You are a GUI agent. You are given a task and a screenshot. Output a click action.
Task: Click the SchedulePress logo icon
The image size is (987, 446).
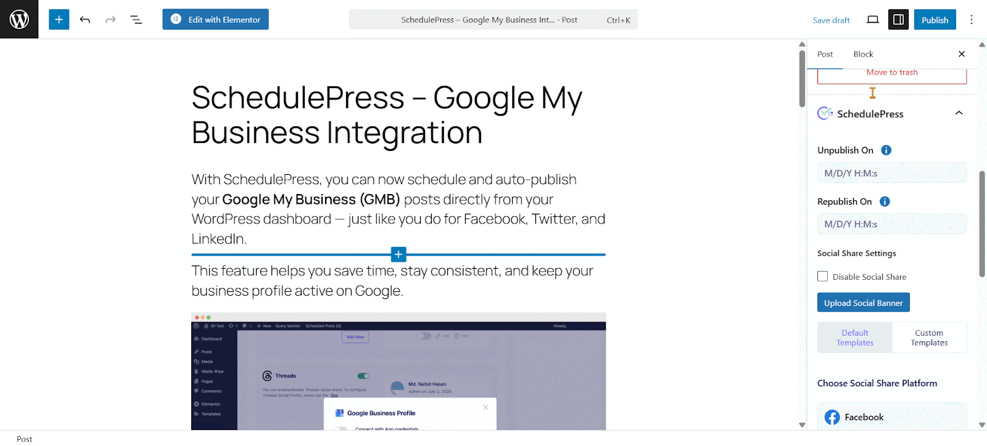pyautogui.click(x=825, y=113)
